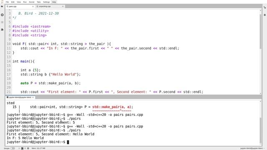Click 'jupyter-bbird' label in status bar right
This screenshot has width=267, height=150.
pyautogui.click(x=251, y=148)
